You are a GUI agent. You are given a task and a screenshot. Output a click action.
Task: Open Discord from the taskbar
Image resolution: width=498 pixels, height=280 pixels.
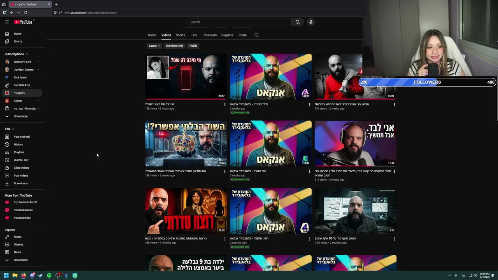(x=32, y=275)
